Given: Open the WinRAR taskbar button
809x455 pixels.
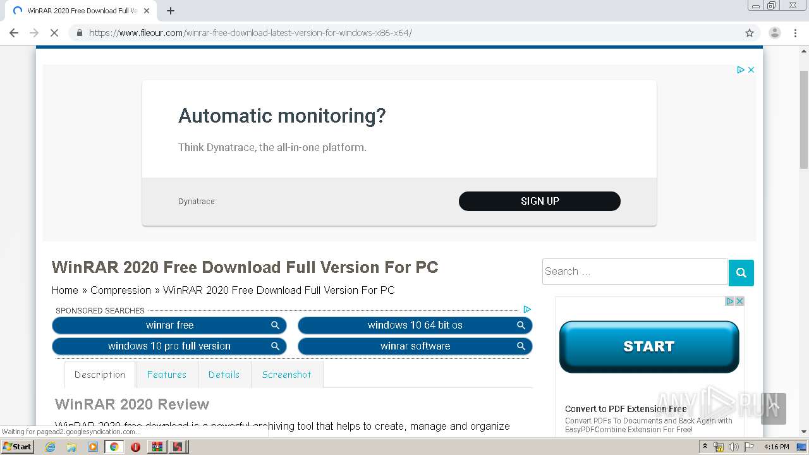Looking at the screenshot, I should 157,447.
